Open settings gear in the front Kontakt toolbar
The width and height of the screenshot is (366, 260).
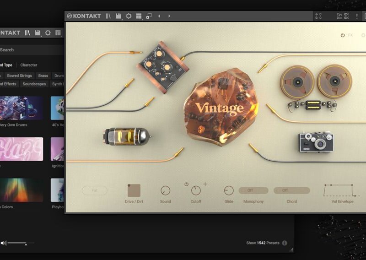129,16
